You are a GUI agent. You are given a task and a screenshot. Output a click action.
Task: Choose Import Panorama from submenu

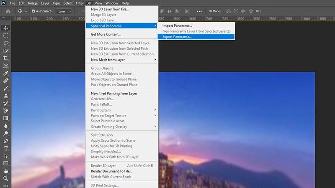pyautogui.click(x=196, y=25)
